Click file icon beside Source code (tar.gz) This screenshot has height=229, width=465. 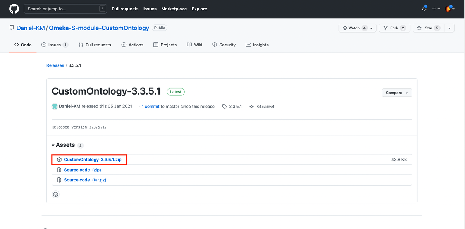[x=59, y=180]
